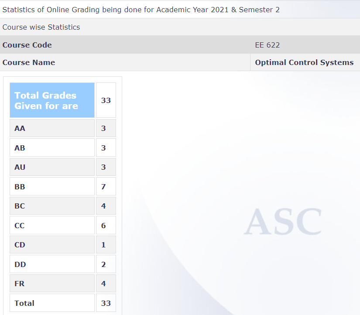360x315 pixels.
Task: Click the Optimal Control Systems course name
Action: pos(304,62)
